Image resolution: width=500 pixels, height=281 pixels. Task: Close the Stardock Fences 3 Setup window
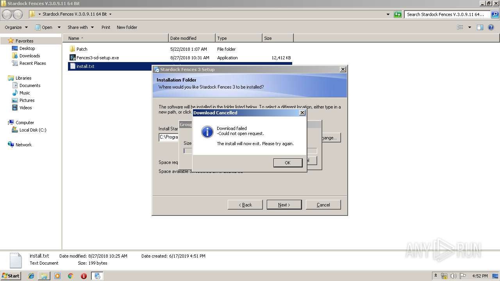coord(343,69)
